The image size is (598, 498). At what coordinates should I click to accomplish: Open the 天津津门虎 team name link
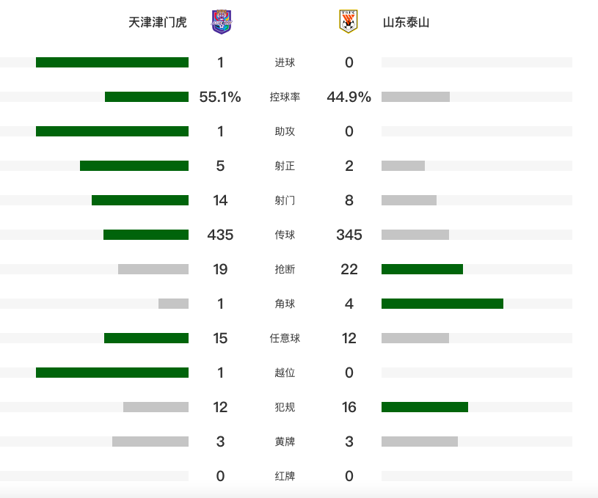[x=158, y=22]
